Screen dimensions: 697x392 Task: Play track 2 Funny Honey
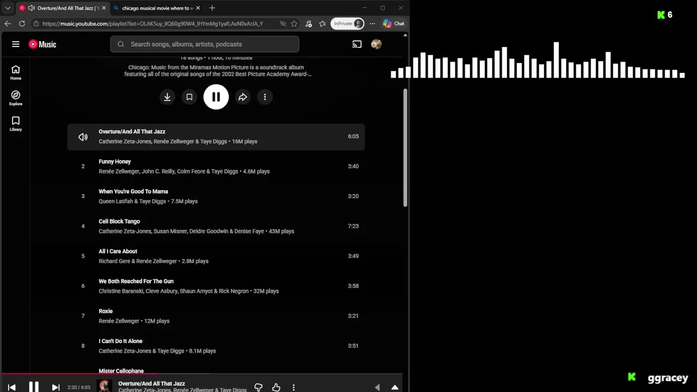[x=216, y=166]
